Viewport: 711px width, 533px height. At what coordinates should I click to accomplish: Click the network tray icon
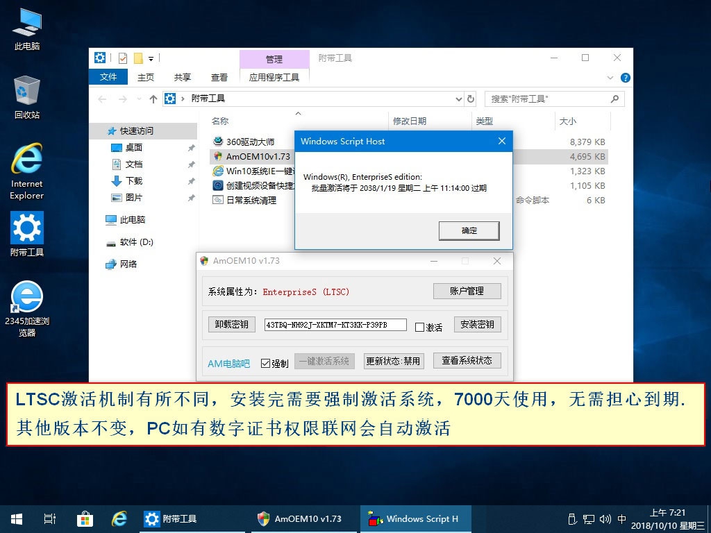pos(589,519)
